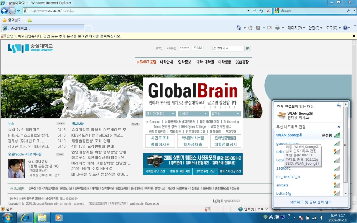Open 페이지(P) menu
357x223 pixels.
pos(296,28)
